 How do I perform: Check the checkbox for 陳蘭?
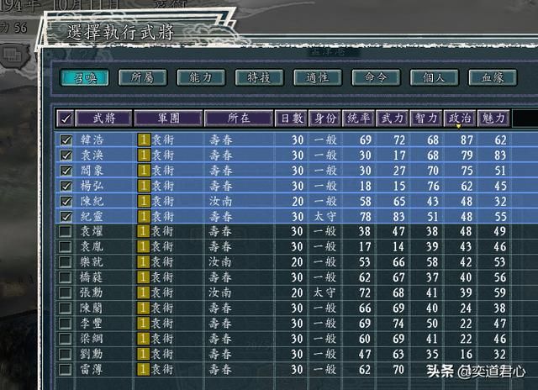coord(66,308)
